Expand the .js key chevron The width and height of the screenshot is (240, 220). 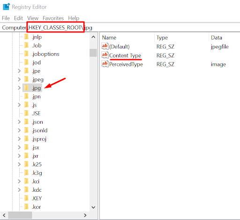[19, 105]
